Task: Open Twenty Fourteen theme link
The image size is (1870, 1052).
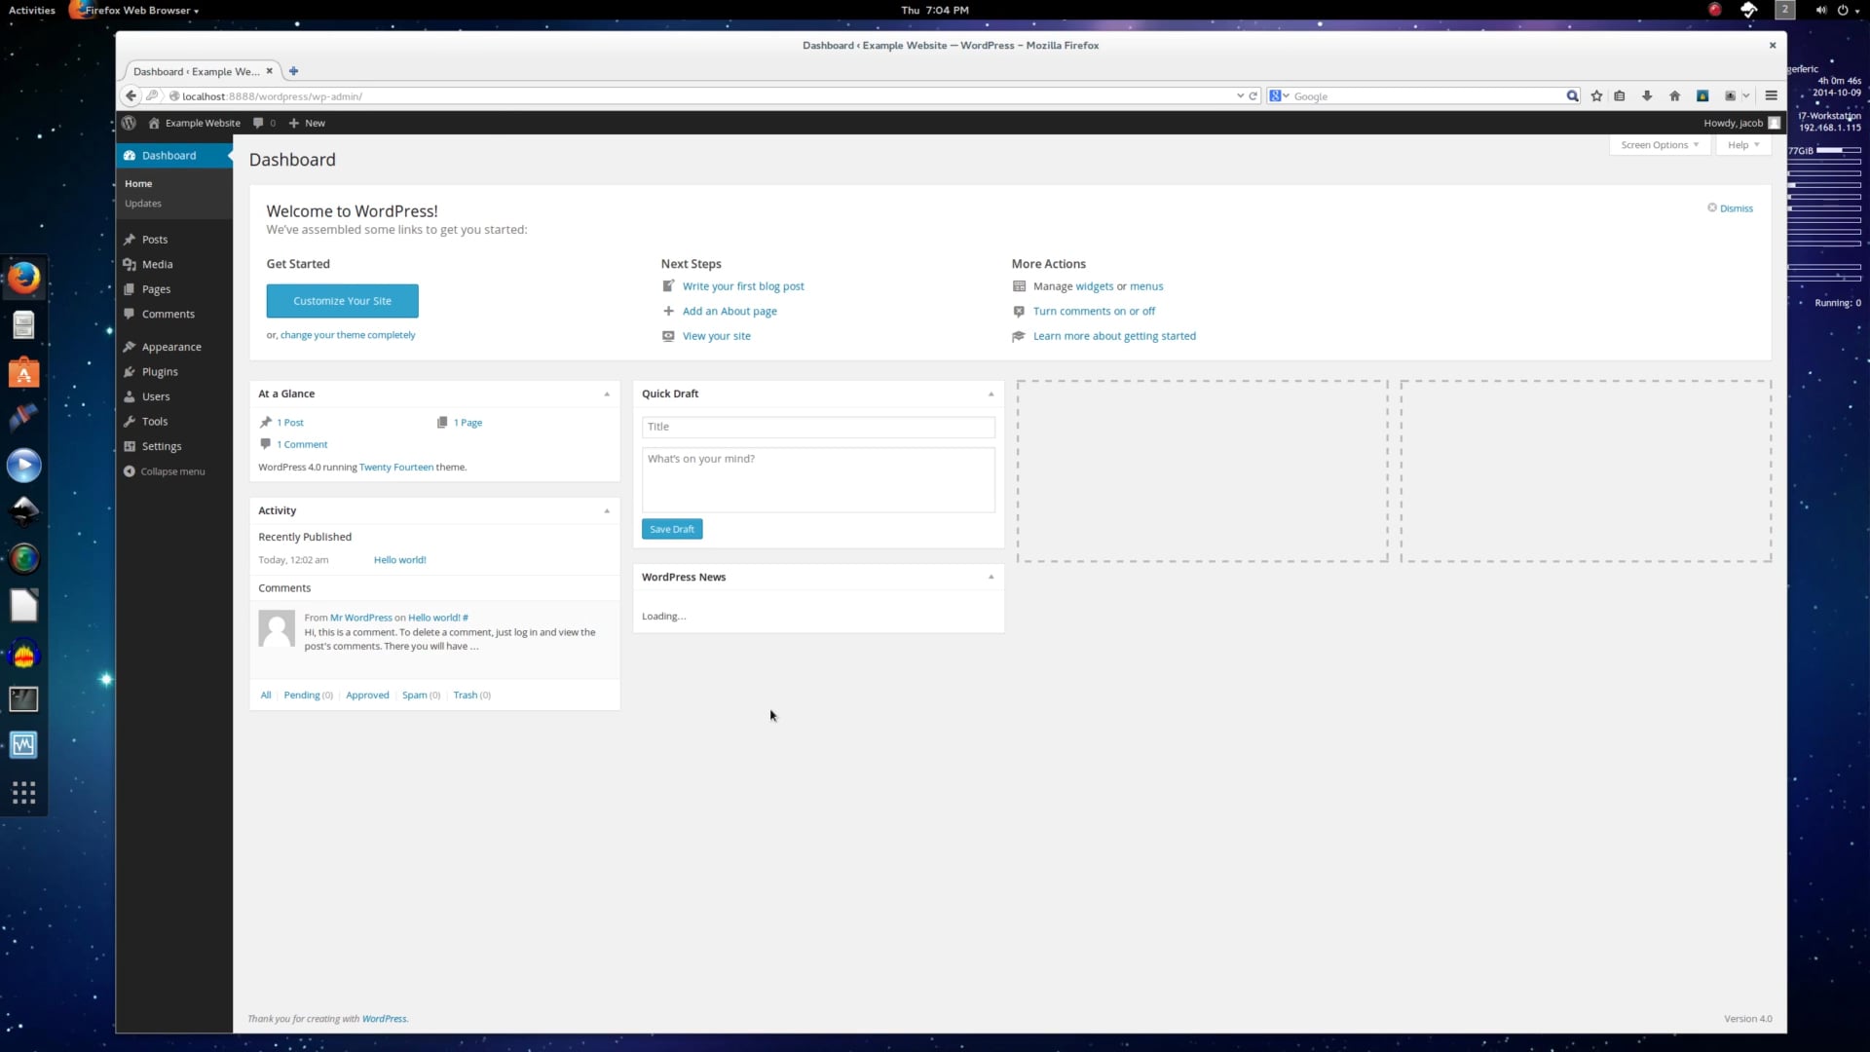Action: click(x=396, y=468)
